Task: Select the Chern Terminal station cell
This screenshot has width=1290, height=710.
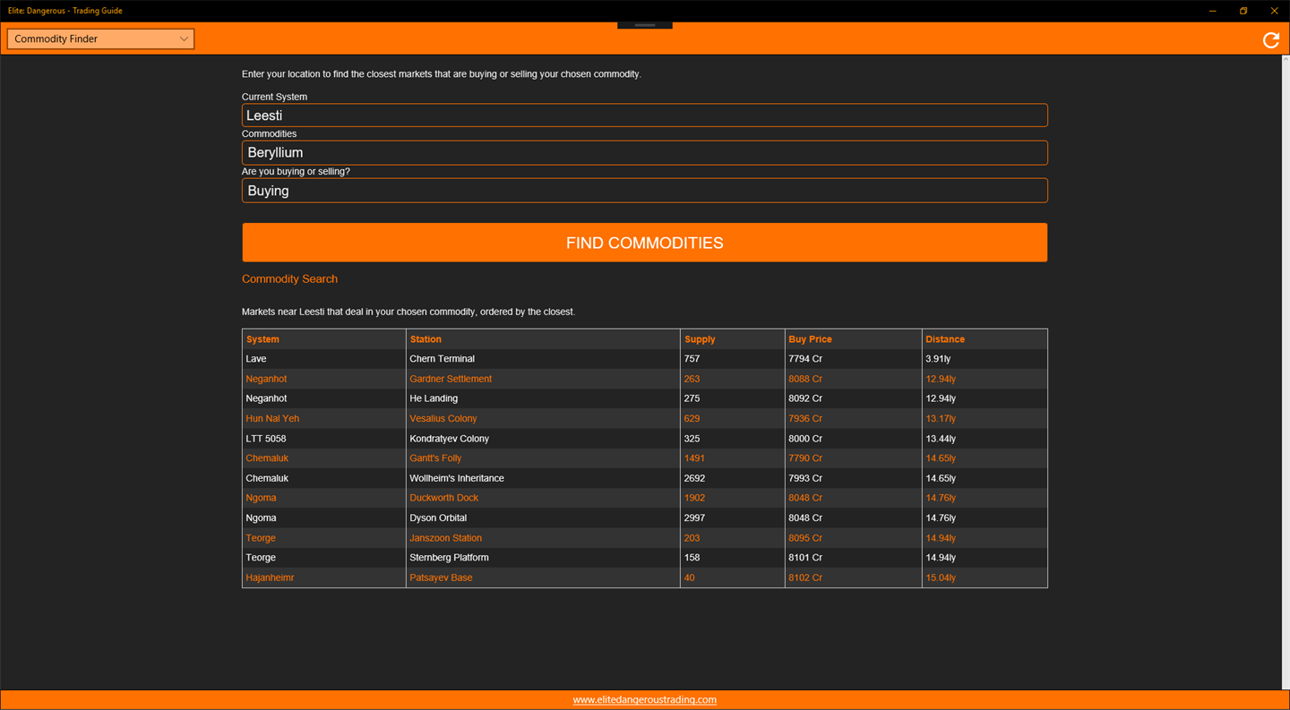Action: [x=443, y=359]
